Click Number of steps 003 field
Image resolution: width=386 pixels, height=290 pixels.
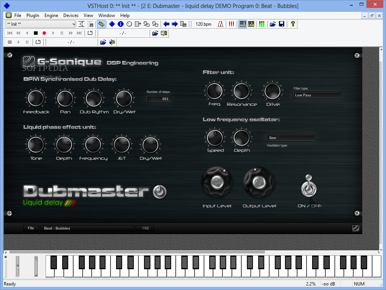point(159,99)
